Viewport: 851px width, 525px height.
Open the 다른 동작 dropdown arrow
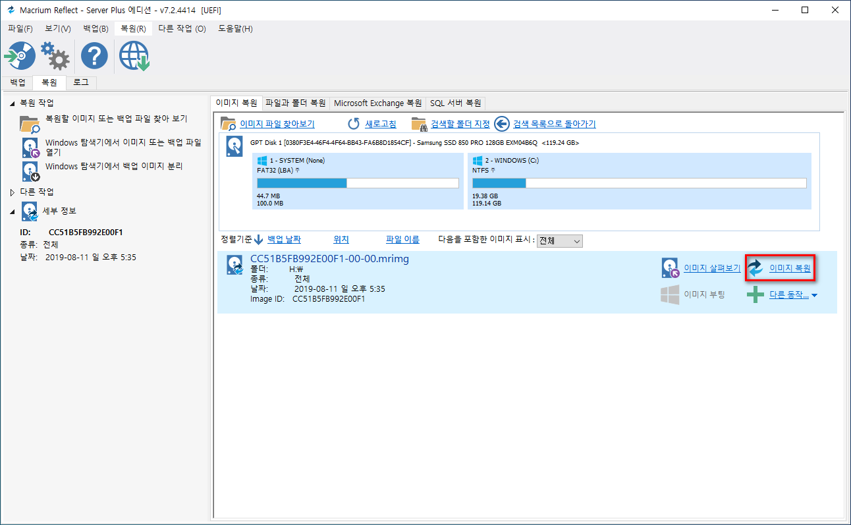(815, 296)
